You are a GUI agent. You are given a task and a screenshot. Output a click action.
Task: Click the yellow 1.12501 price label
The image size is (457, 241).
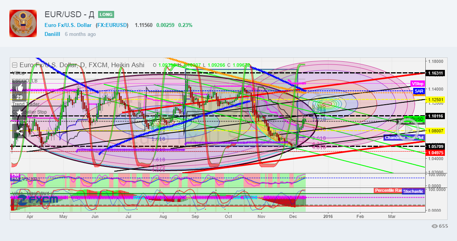click(435, 100)
